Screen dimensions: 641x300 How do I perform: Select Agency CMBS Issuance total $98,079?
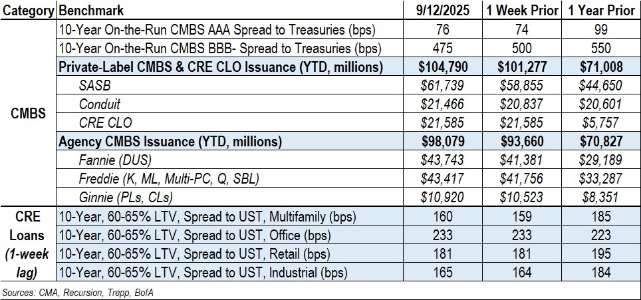pos(442,142)
